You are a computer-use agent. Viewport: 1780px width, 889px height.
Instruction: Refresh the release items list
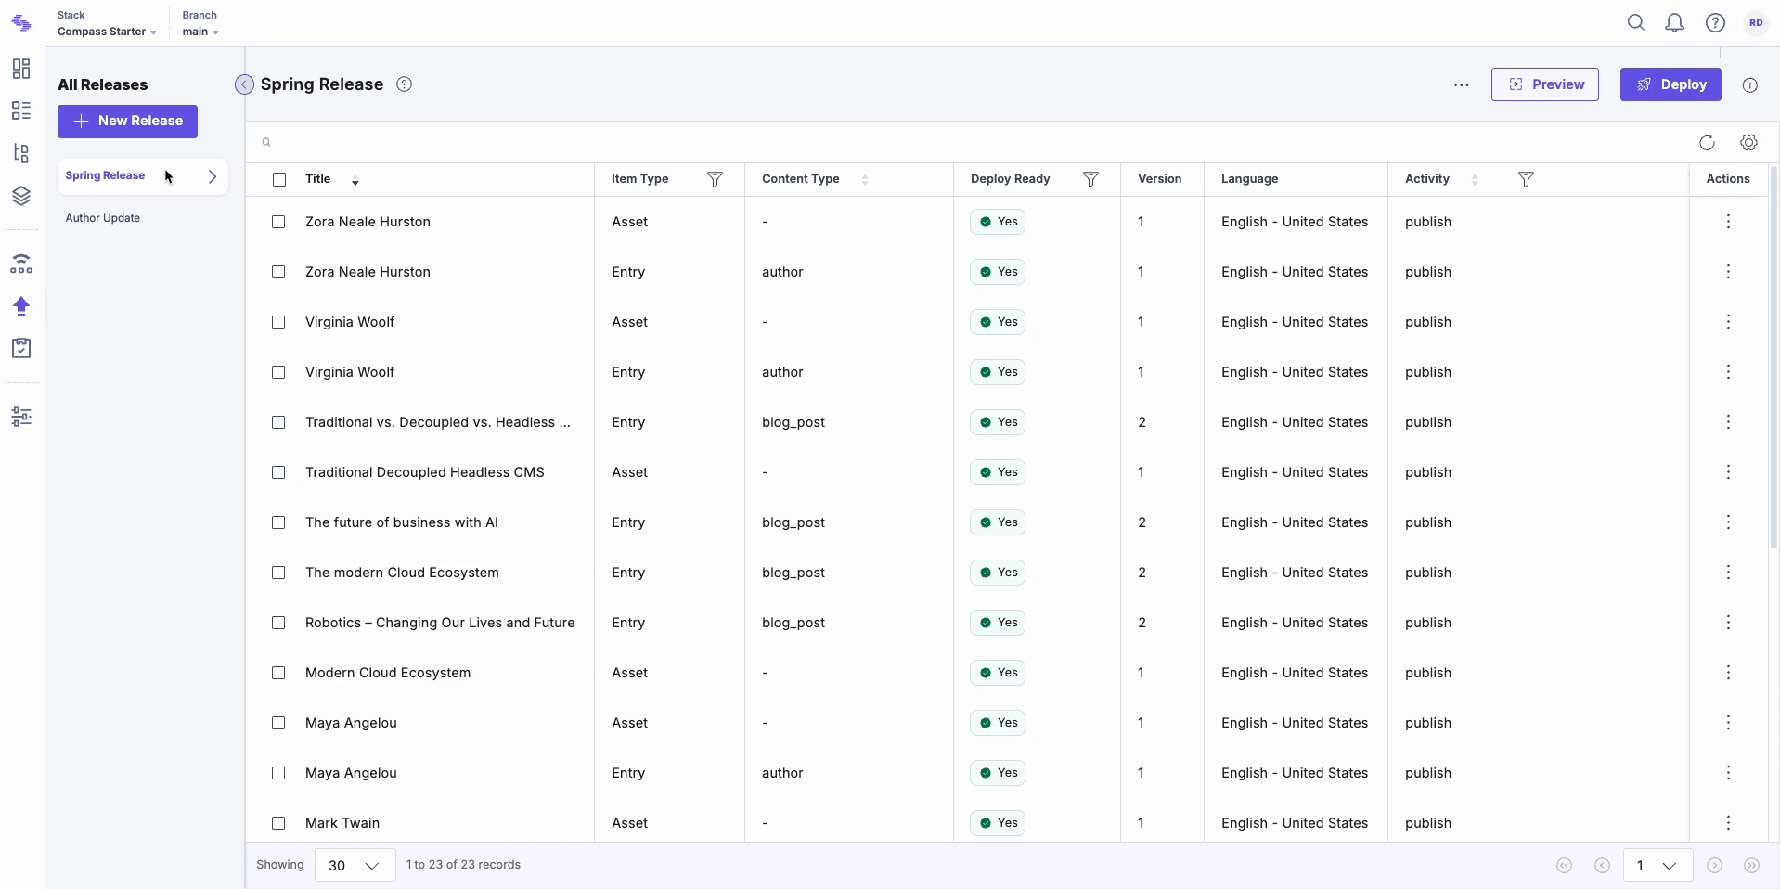[x=1707, y=143]
